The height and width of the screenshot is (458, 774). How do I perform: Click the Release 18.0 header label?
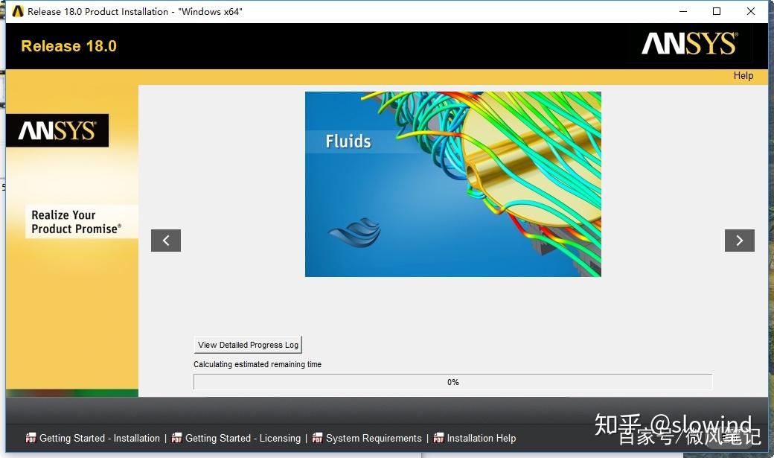[68, 45]
